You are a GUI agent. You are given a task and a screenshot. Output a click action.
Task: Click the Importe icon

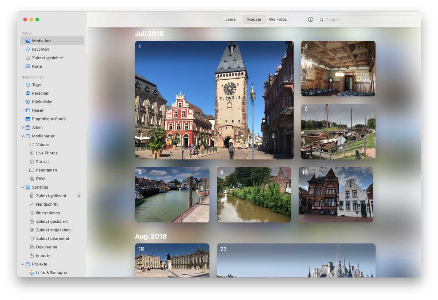[32, 256]
